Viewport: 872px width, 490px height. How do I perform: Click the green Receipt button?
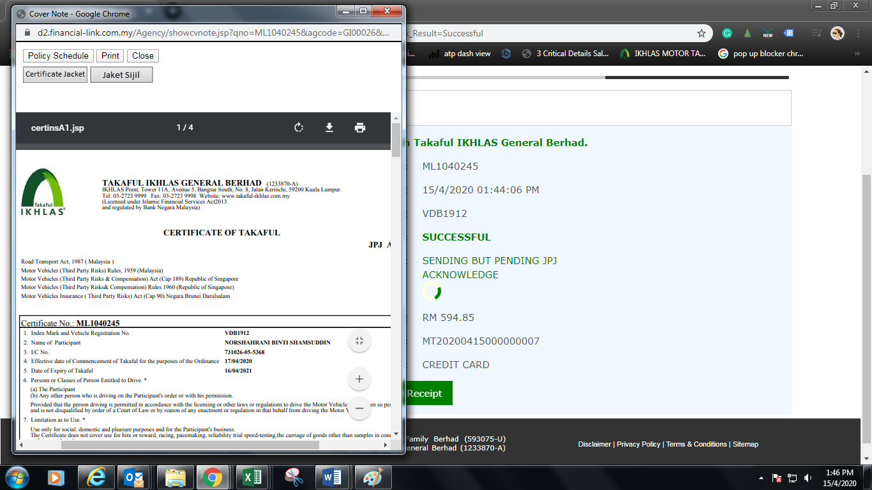coord(428,393)
